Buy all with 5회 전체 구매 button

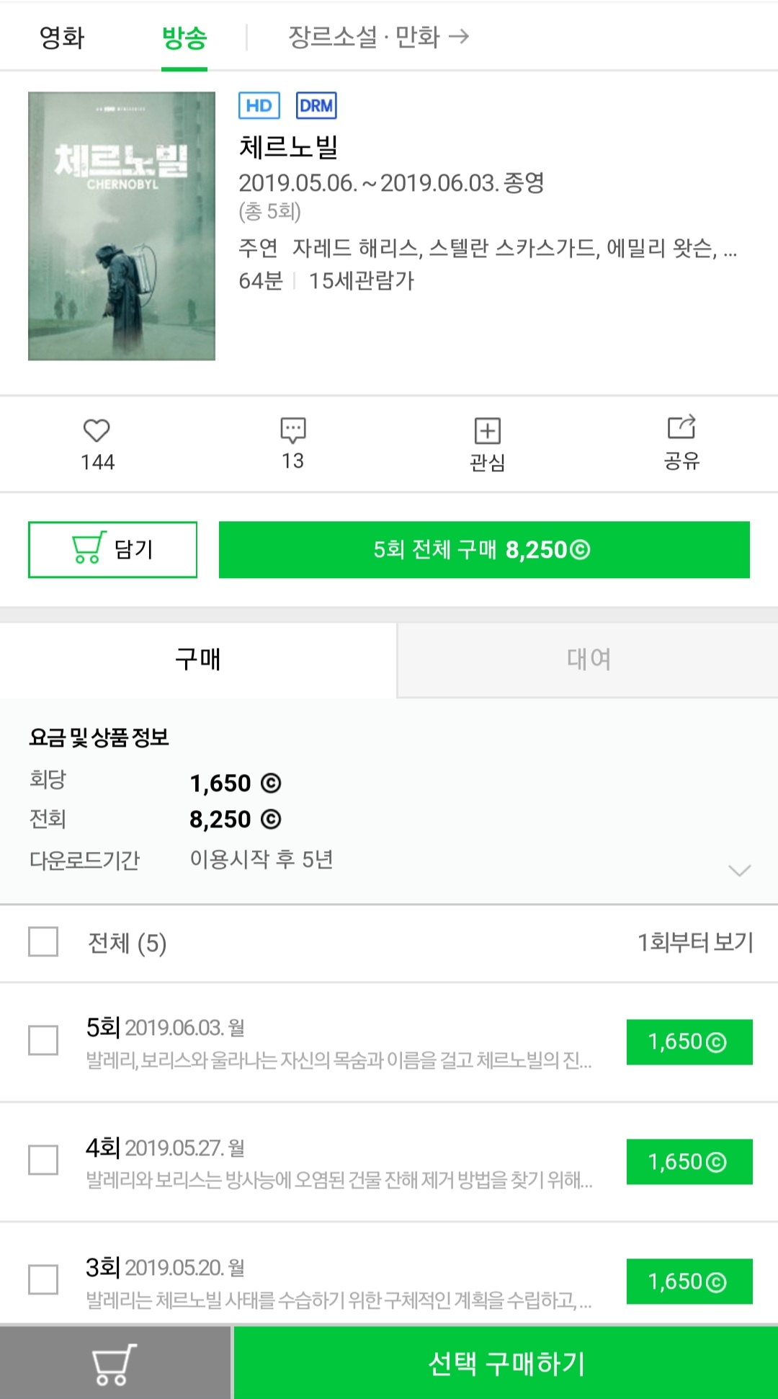point(484,550)
